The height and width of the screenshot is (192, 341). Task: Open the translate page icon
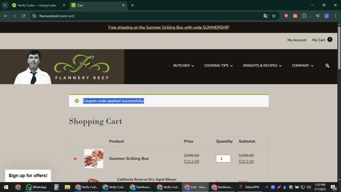point(265,16)
